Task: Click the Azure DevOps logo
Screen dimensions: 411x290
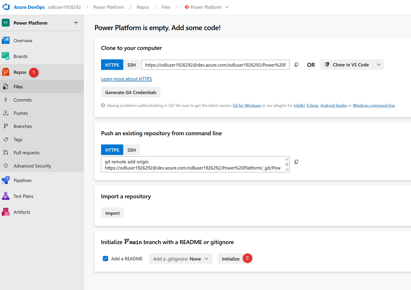Action: click(6, 7)
